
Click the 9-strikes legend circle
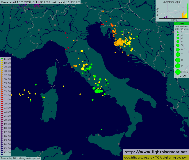(178, 66)
